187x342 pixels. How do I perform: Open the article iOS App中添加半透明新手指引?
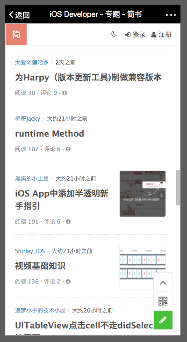click(x=62, y=200)
